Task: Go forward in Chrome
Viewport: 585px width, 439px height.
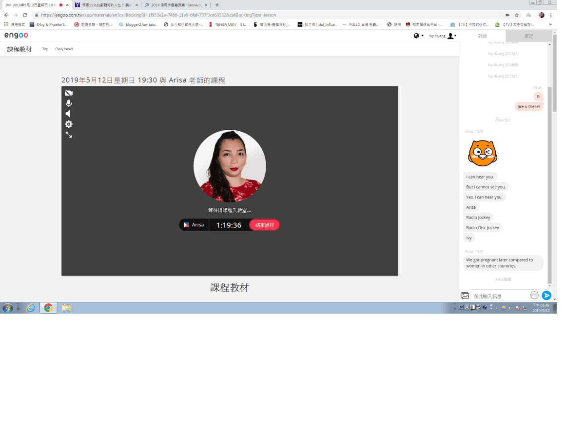Action: [x=16, y=15]
